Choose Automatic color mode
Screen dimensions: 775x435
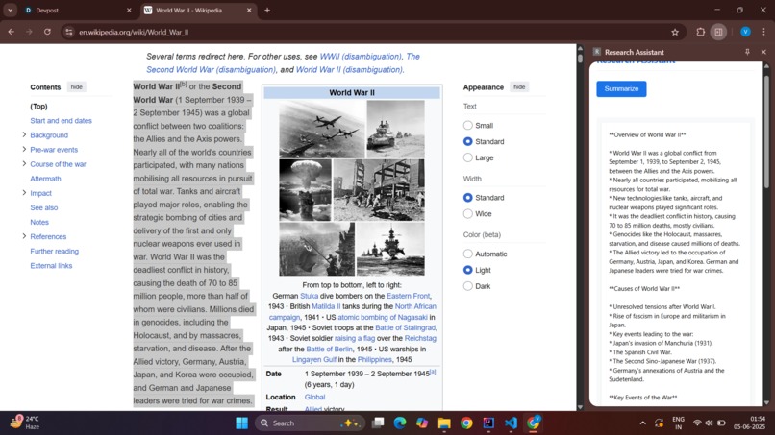[x=467, y=254]
